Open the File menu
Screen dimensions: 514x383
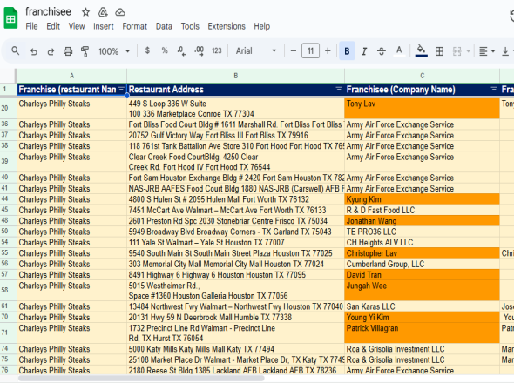tap(31, 26)
